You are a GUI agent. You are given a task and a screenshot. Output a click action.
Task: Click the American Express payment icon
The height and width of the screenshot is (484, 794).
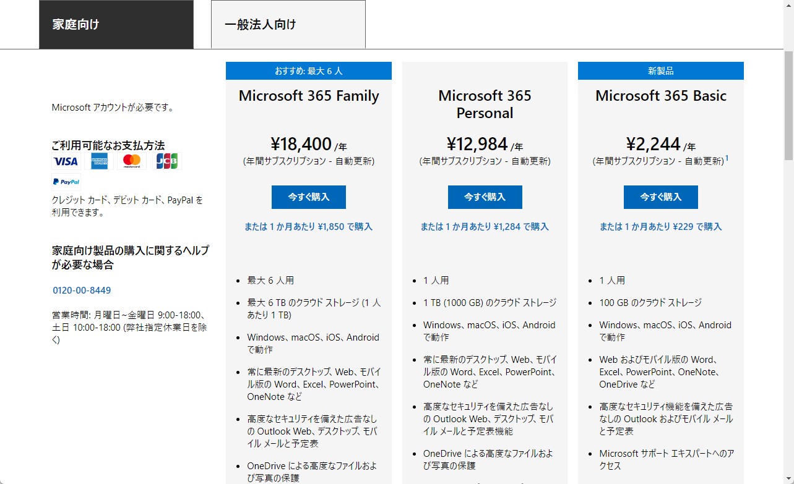[98, 161]
